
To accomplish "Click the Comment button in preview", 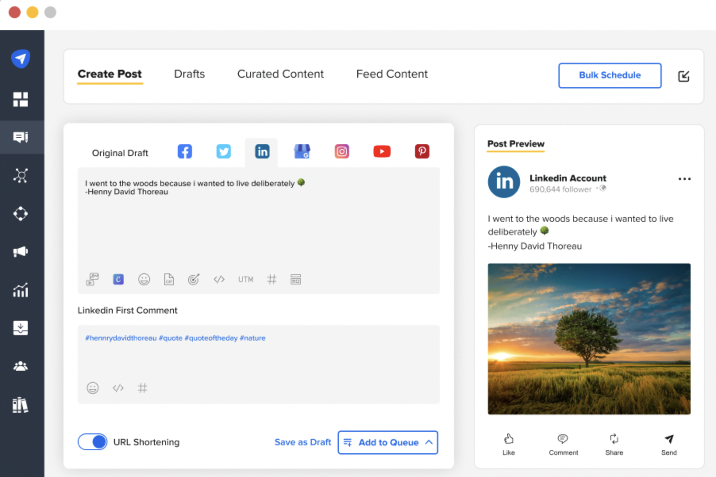I will pyautogui.click(x=563, y=444).
